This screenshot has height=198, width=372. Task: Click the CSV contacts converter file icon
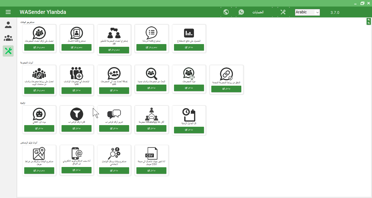click(x=151, y=154)
